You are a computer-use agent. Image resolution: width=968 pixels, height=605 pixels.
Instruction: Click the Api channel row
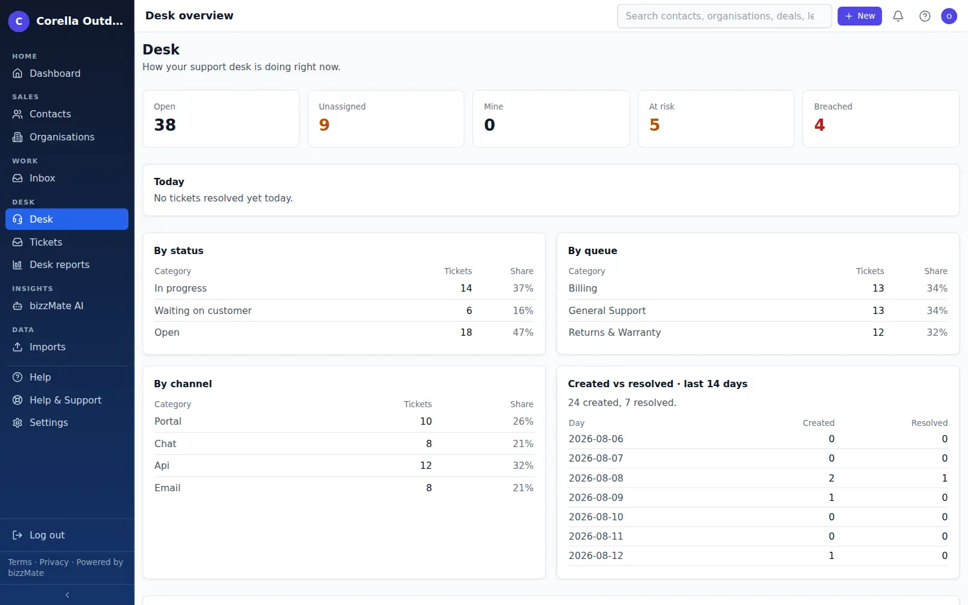(x=344, y=465)
